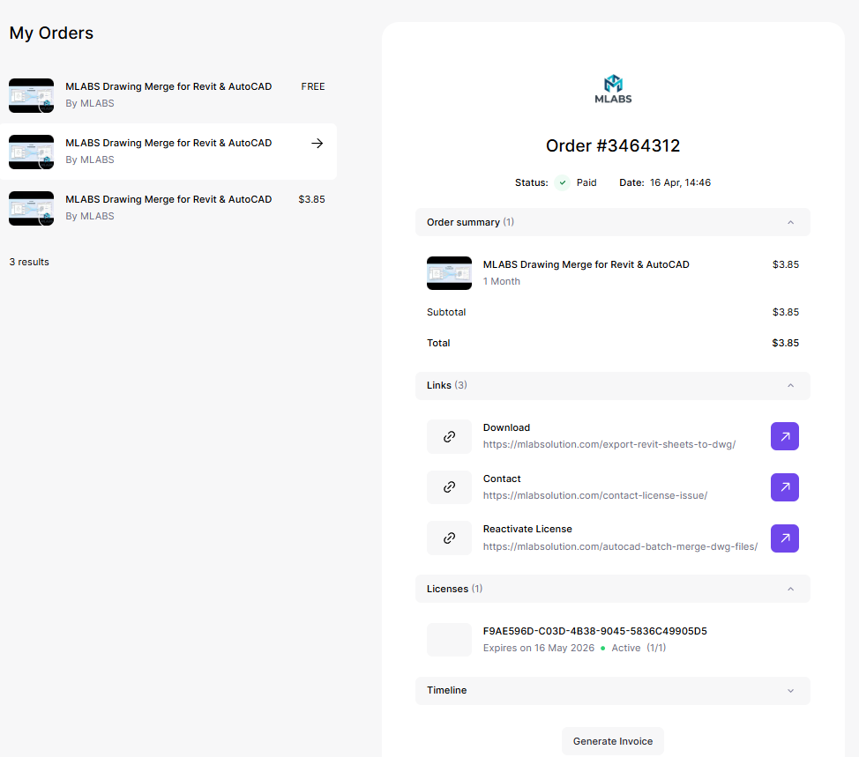Collapse the Order summary section
Image resolution: width=859 pixels, height=757 pixels.
click(790, 222)
